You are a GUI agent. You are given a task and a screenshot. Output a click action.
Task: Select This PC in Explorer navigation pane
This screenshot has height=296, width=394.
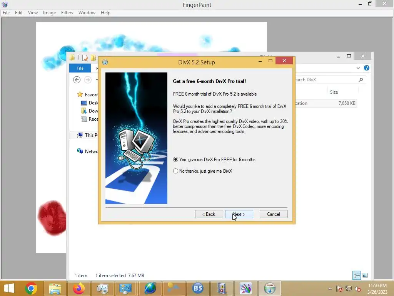coord(87,135)
